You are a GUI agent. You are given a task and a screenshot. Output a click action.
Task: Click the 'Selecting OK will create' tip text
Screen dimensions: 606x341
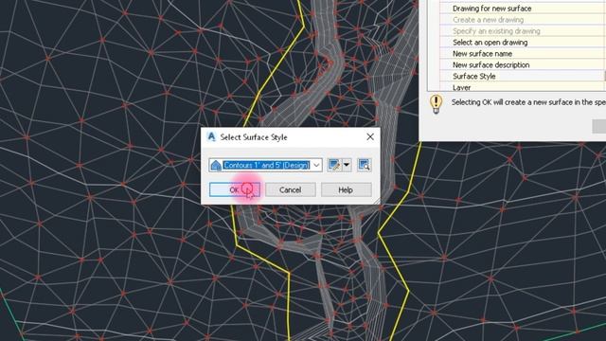click(x=528, y=102)
